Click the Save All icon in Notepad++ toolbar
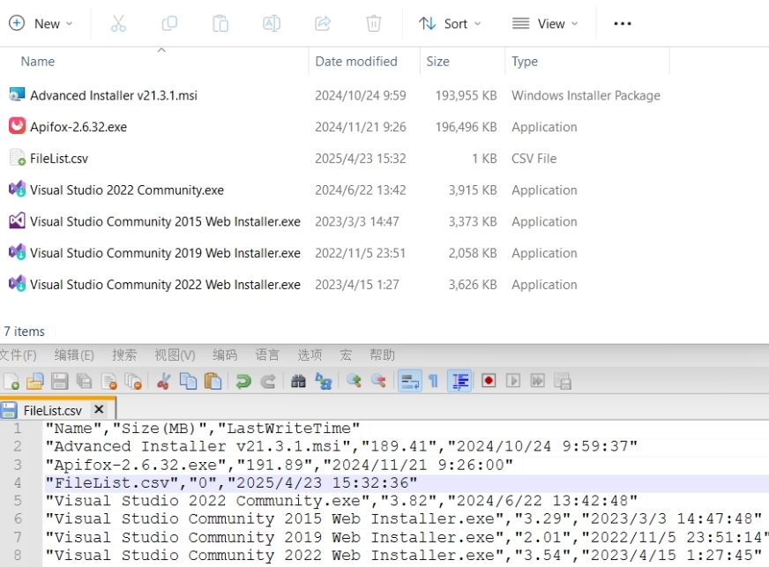The width and height of the screenshot is (769, 567). (x=84, y=381)
